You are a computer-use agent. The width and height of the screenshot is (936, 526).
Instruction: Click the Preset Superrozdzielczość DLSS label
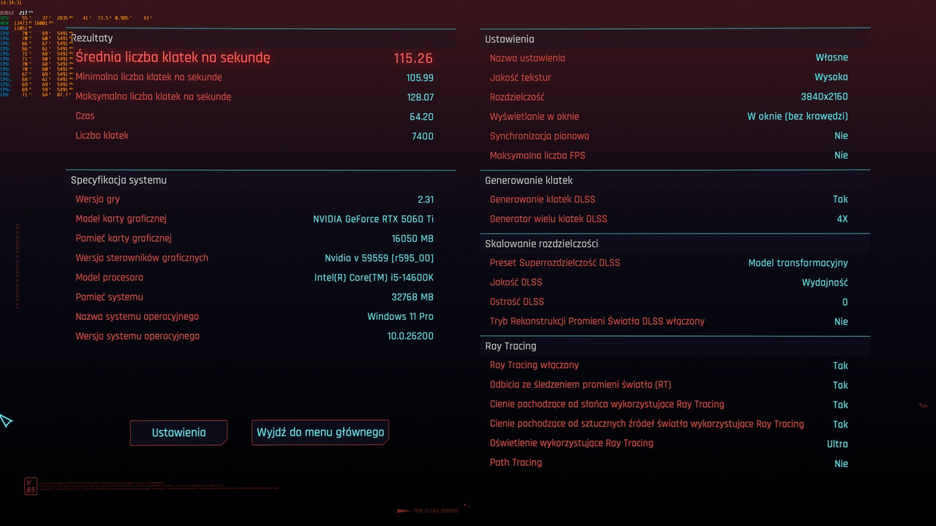click(x=554, y=263)
